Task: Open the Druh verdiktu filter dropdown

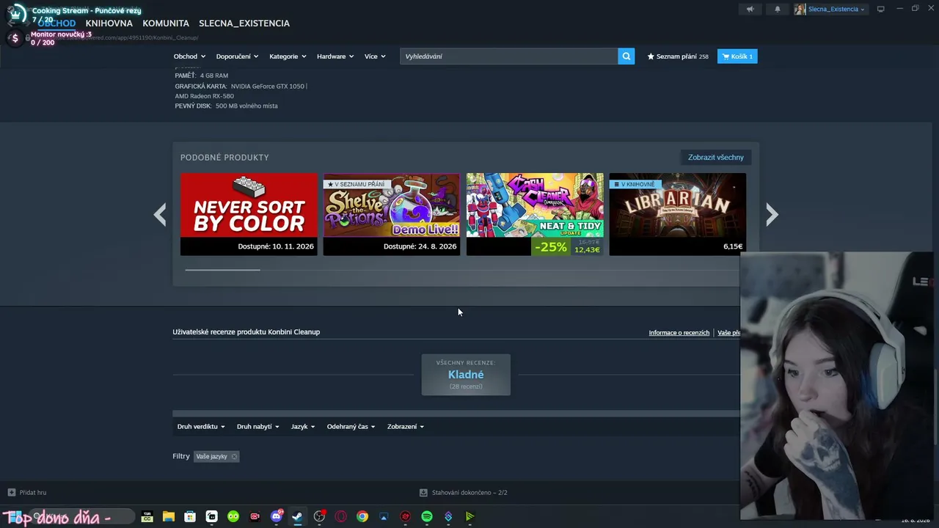Action: [201, 427]
